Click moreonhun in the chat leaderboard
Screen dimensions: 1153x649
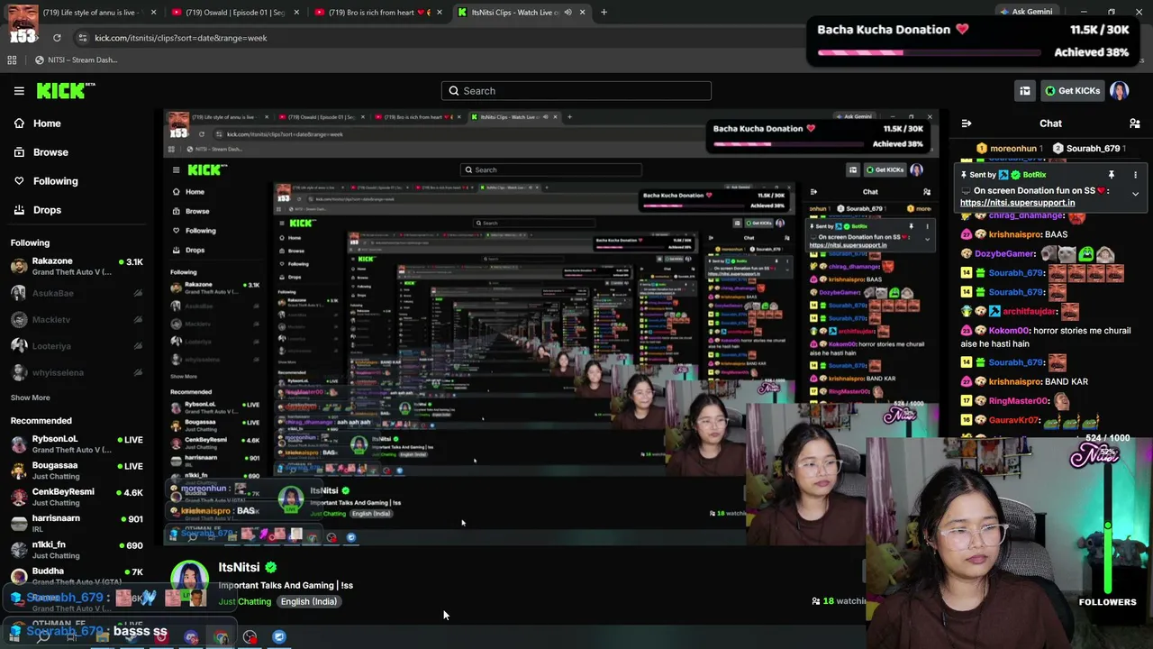coord(1012,149)
